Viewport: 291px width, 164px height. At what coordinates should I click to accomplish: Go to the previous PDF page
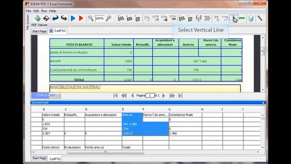132,96
